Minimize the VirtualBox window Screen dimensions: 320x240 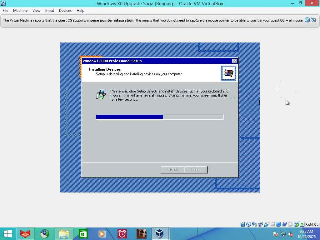pos(292,3)
